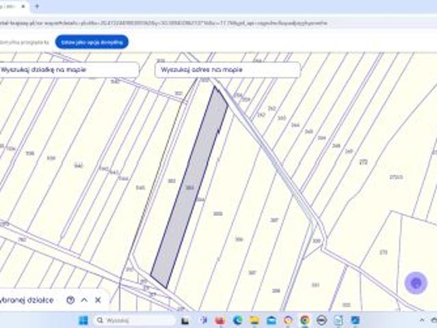
Task: Open File Explorer from the taskbar
Action: tap(254, 320)
